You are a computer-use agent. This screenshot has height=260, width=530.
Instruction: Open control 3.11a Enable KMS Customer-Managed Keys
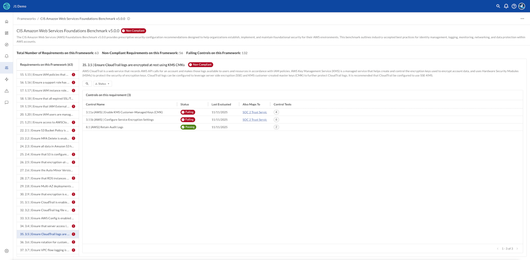click(x=124, y=112)
